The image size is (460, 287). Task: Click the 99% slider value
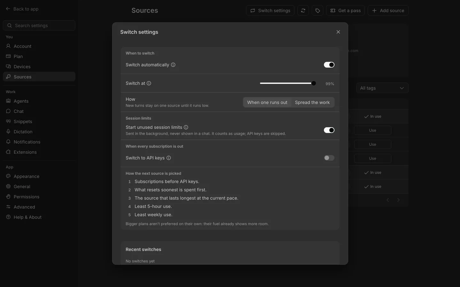coord(330,84)
